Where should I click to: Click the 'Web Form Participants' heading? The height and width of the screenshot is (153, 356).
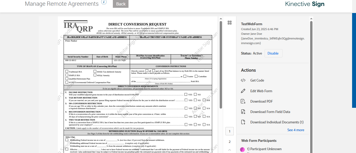click(x=259, y=141)
